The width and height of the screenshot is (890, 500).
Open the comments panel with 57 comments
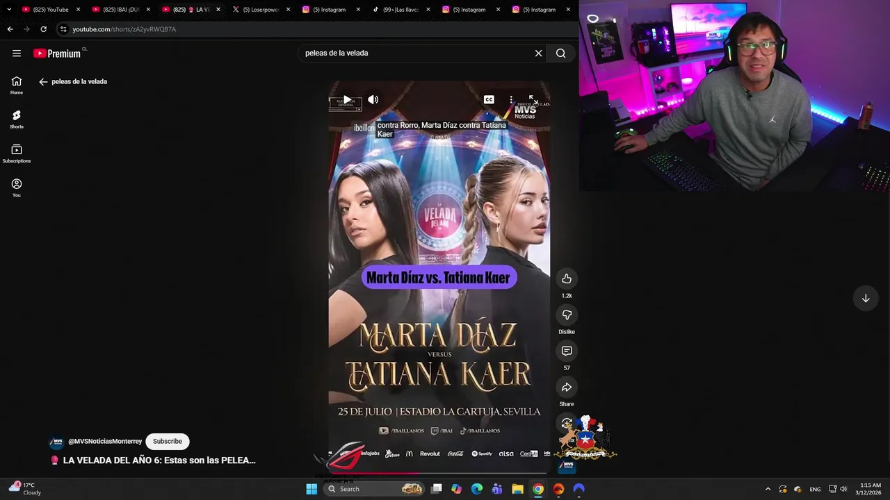pos(567,351)
